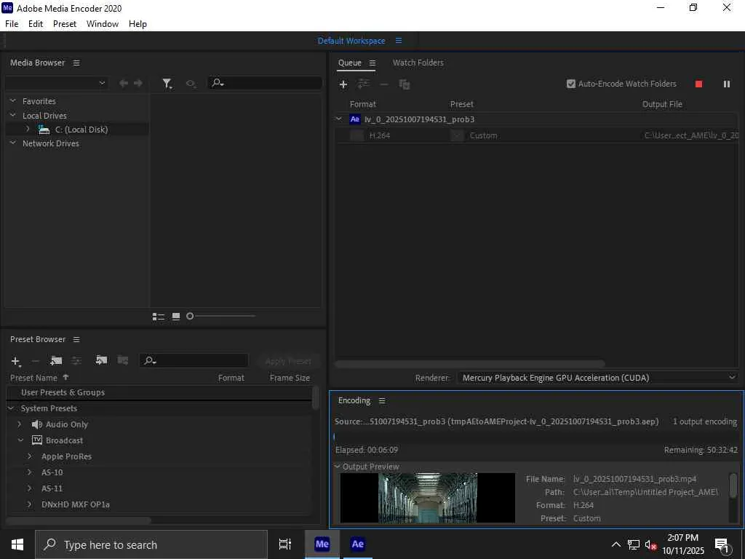Open the Media Browser location dropdown

pyautogui.click(x=57, y=83)
